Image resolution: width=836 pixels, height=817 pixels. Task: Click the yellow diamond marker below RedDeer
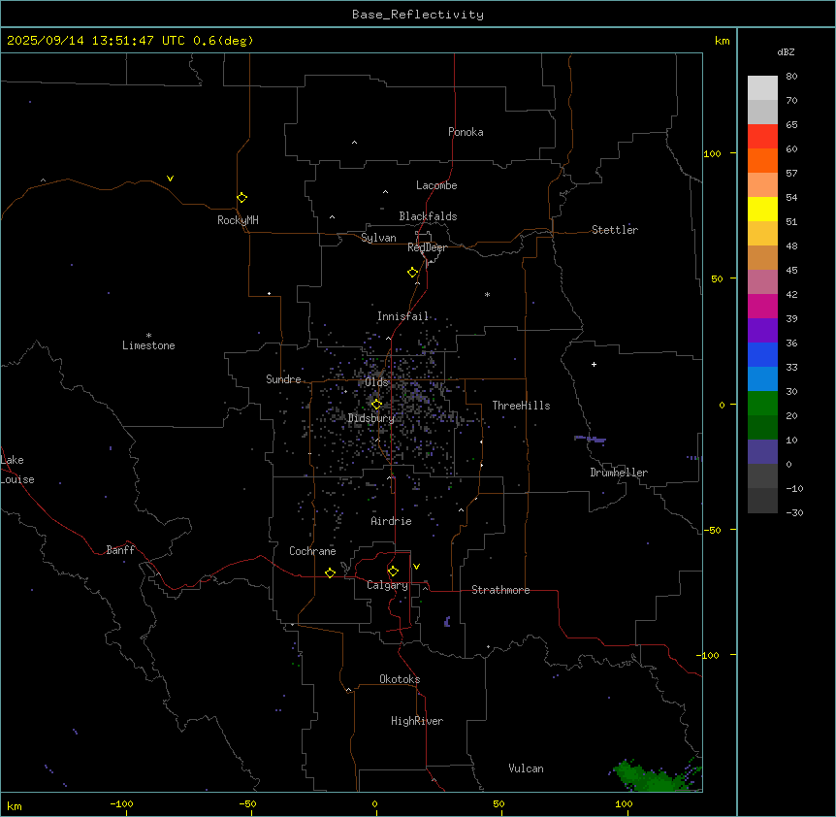coord(413,273)
